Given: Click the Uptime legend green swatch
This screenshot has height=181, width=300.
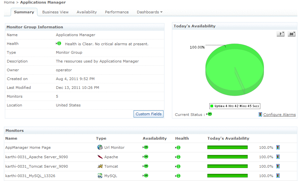Looking at the screenshot, I should 212,106.
